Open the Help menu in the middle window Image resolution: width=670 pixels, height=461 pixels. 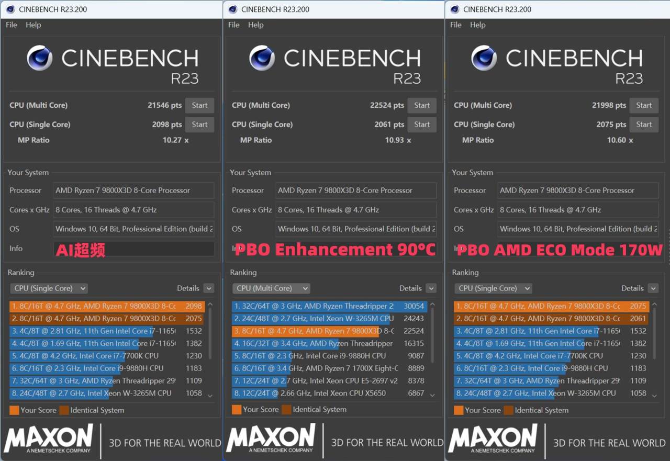pyautogui.click(x=255, y=25)
